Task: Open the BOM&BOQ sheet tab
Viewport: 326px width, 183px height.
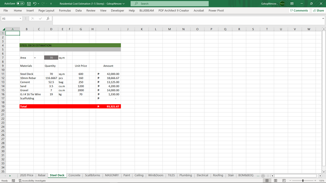Action: pyautogui.click(x=246, y=175)
